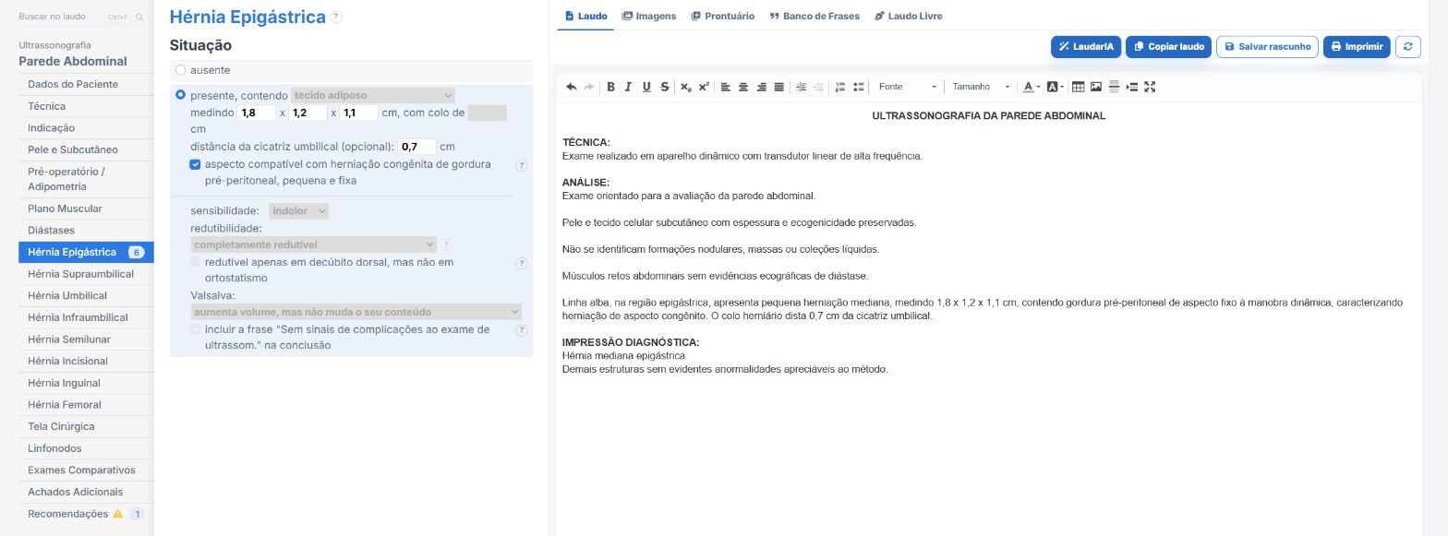Toggle 'incluir a frase Sem sinais' checkbox
Screen dimensions: 1448x536
click(x=195, y=329)
